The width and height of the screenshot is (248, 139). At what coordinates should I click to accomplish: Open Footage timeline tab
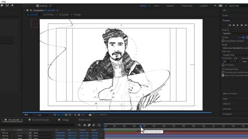point(65,120)
